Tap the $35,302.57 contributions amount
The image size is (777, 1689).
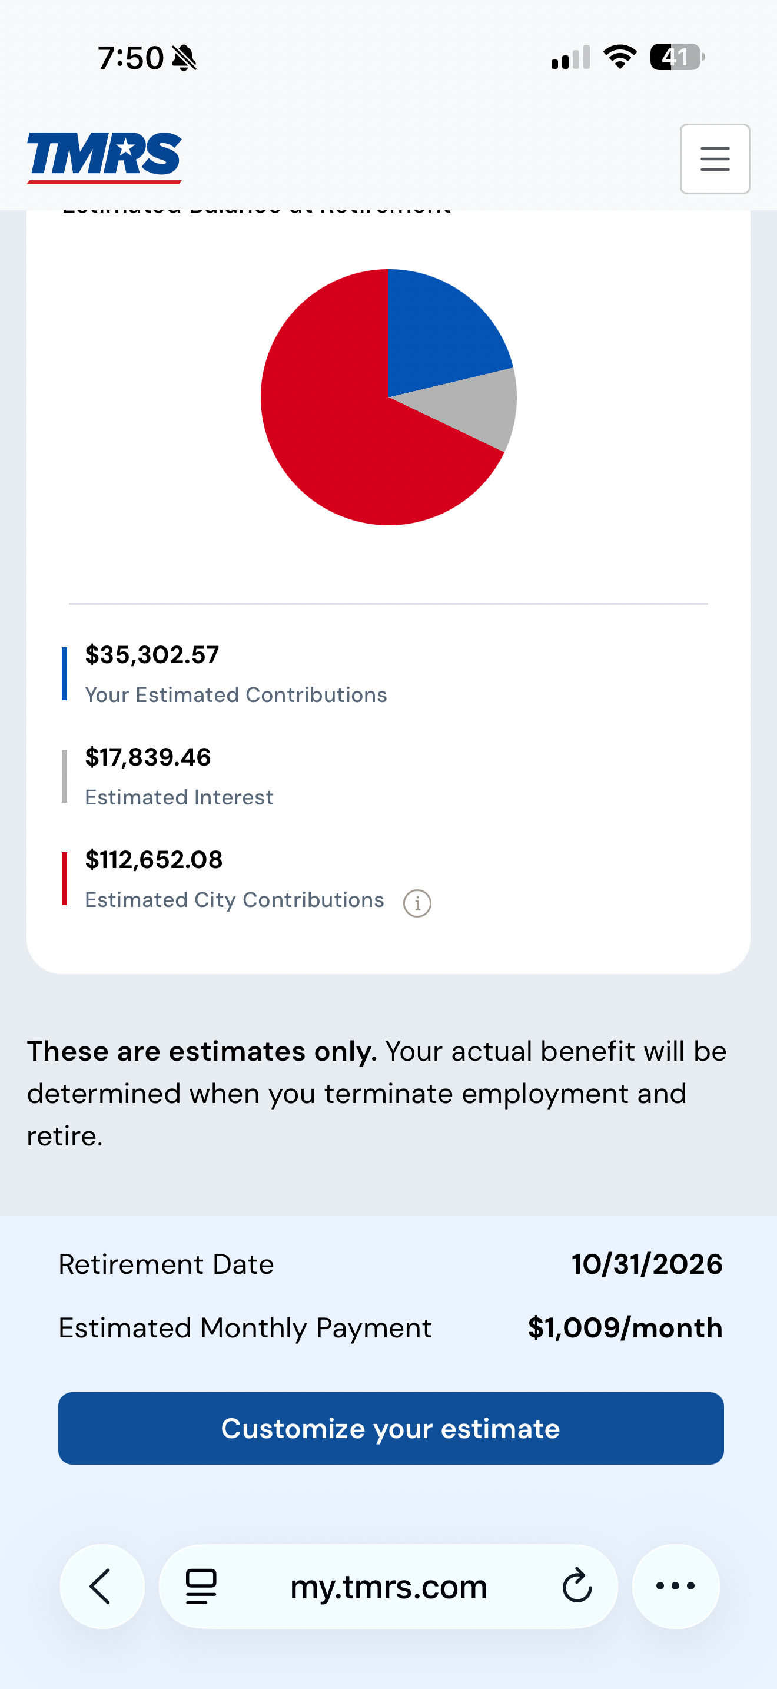[x=152, y=654]
